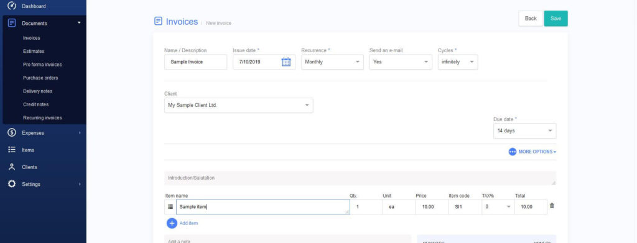The image size is (637, 243).
Task: Delete the Sample item row with trash icon
Action: point(552,206)
